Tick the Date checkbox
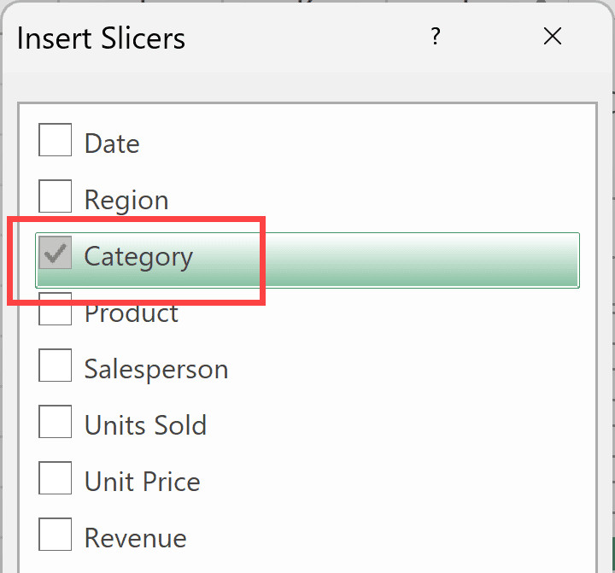Image resolution: width=615 pixels, height=573 pixels. 56,140
